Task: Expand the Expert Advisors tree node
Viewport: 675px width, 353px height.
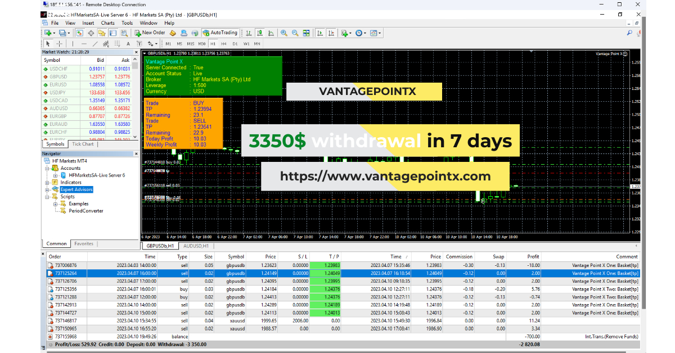Action: click(48, 189)
